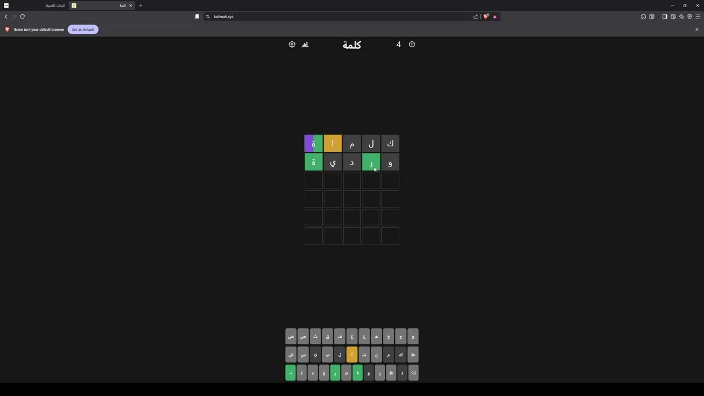Tap the ذ keyboard key

(301, 373)
